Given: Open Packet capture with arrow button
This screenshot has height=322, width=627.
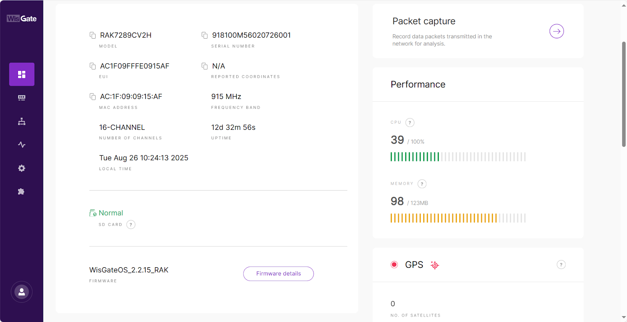Looking at the screenshot, I should (x=556, y=31).
